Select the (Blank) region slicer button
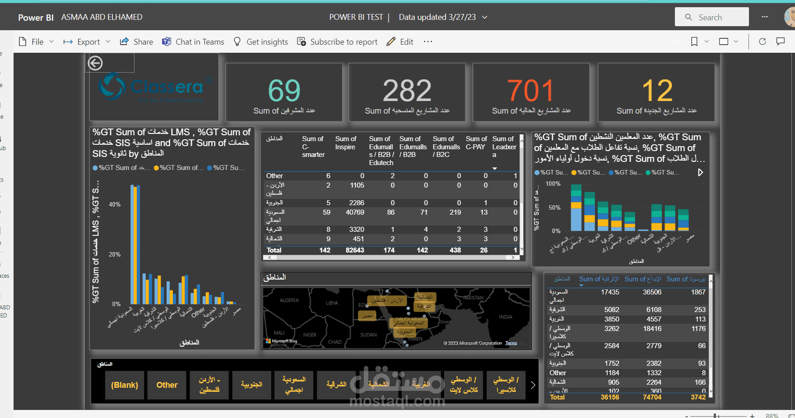795x418 pixels. click(x=125, y=385)
